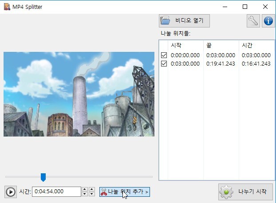Click 비디오 열기 open video button
This screenshot has height=203, width=276.
coord(184,21)
